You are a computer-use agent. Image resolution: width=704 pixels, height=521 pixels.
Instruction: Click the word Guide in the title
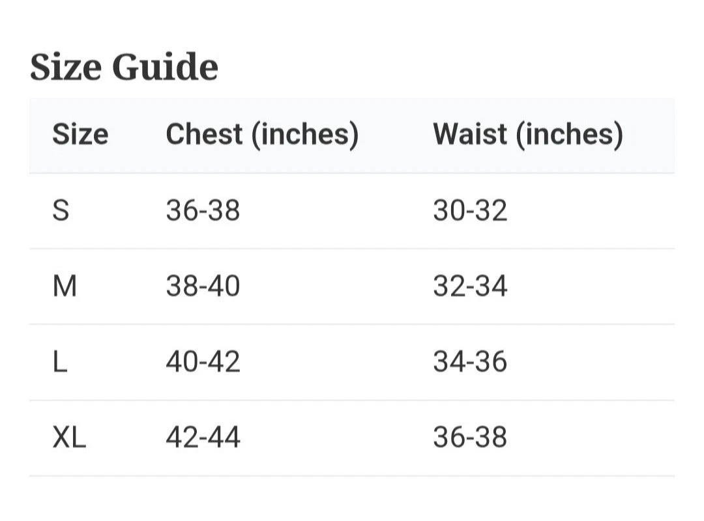pos(165,66)
